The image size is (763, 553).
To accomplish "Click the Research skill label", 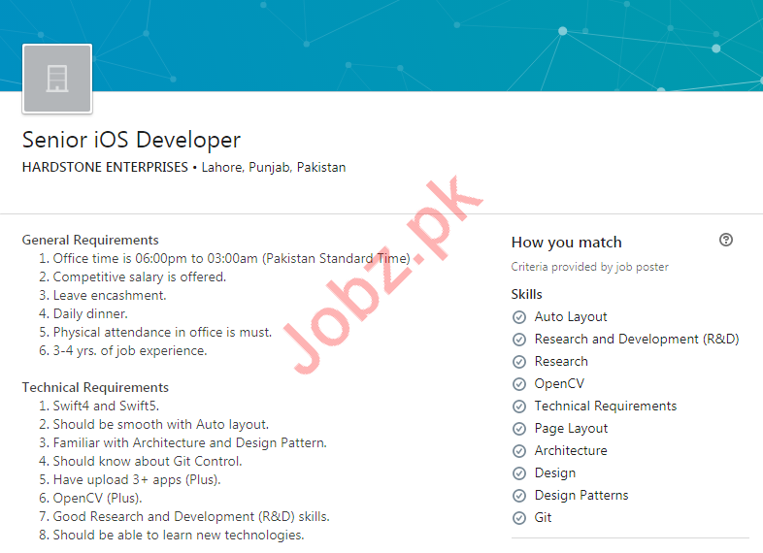I will pos(561,362).
